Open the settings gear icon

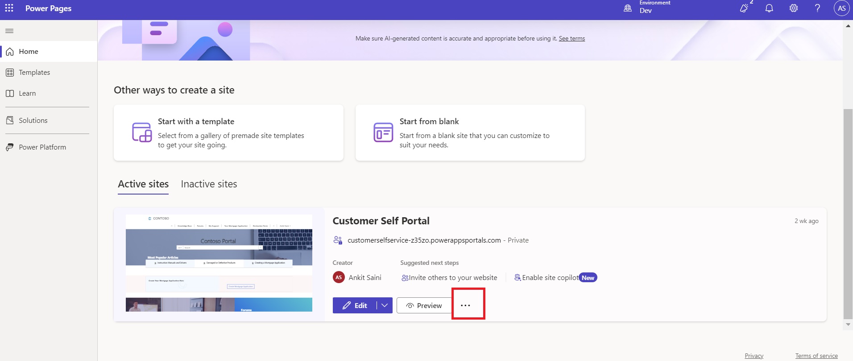coord(793,8)
